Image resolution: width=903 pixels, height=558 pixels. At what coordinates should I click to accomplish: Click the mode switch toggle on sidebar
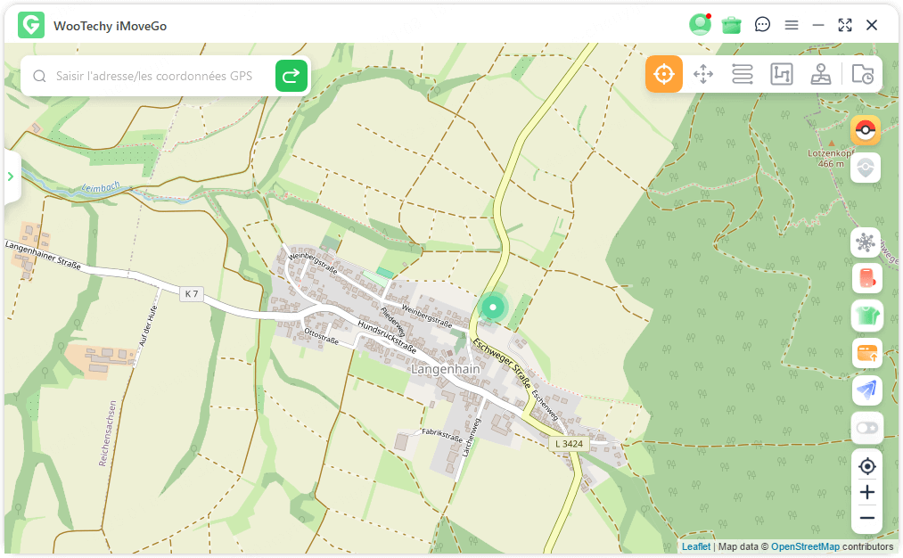[866, 428]
